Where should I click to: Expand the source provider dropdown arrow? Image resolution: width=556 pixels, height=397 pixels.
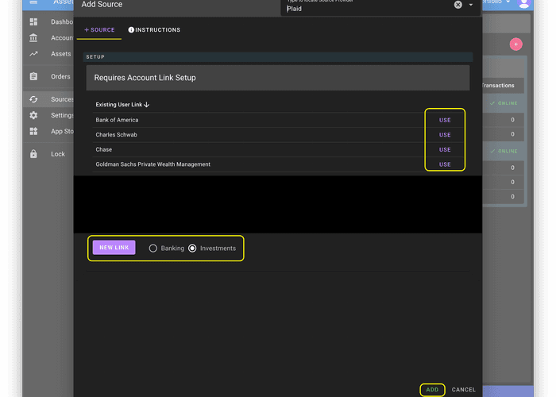pyautogui.click(x=471, y=5)
